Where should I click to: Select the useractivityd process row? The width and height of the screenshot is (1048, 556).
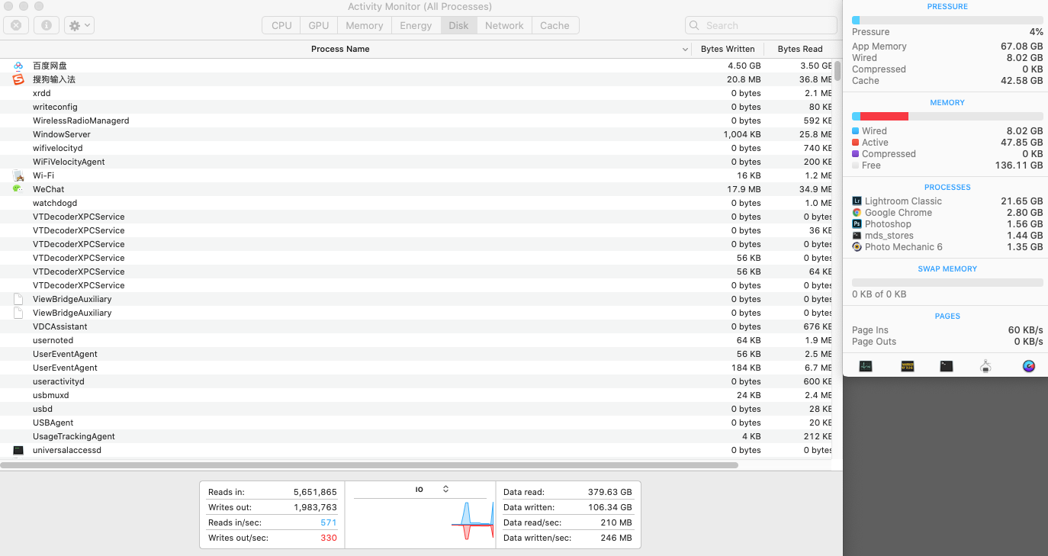click(x=416, y=381)
